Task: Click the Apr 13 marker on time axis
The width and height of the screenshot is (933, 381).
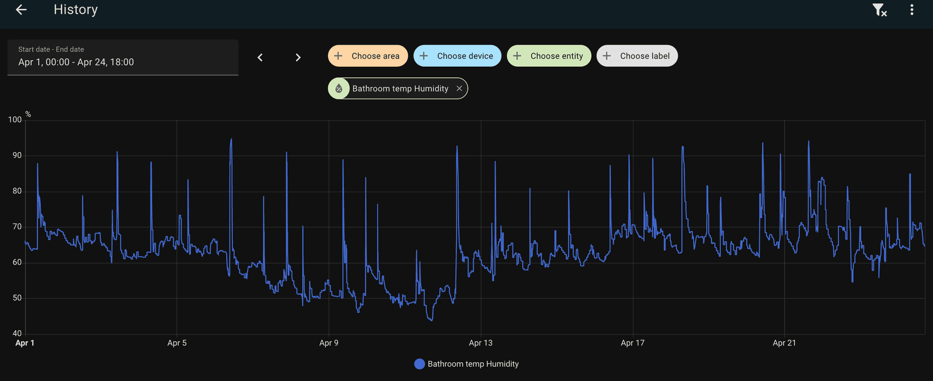Action: [480, 343]
